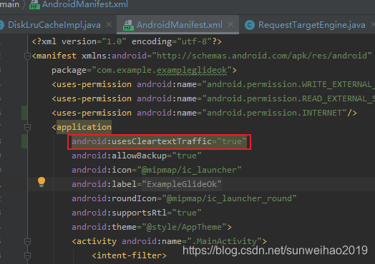Image resolution: width=375 pixels, height=264 pixels.
Task: Open the RequestTargetEngine.java tab
Action: 311,25
